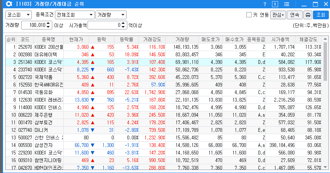Select the 참엔지니어링 stock name
This screenshot has width=330, height=173.
48,160
